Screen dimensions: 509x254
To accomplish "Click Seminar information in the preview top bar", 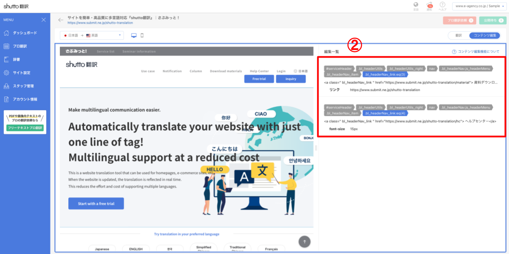I will click(139, 52).
